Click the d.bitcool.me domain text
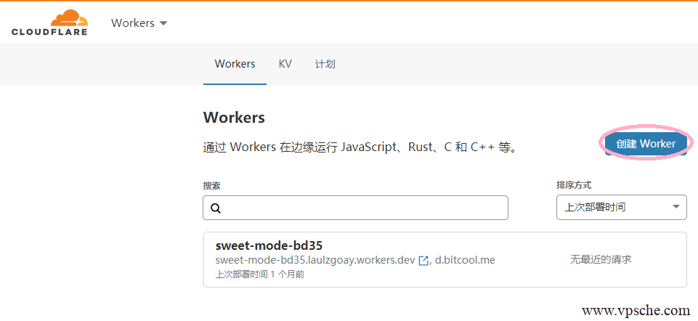 point(465,260)
